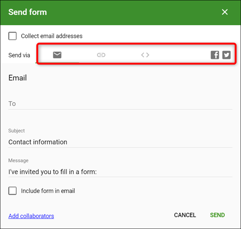Open the embed HTML code tab
This screenshot has width=241, height=229.
(x=145, y=55)
